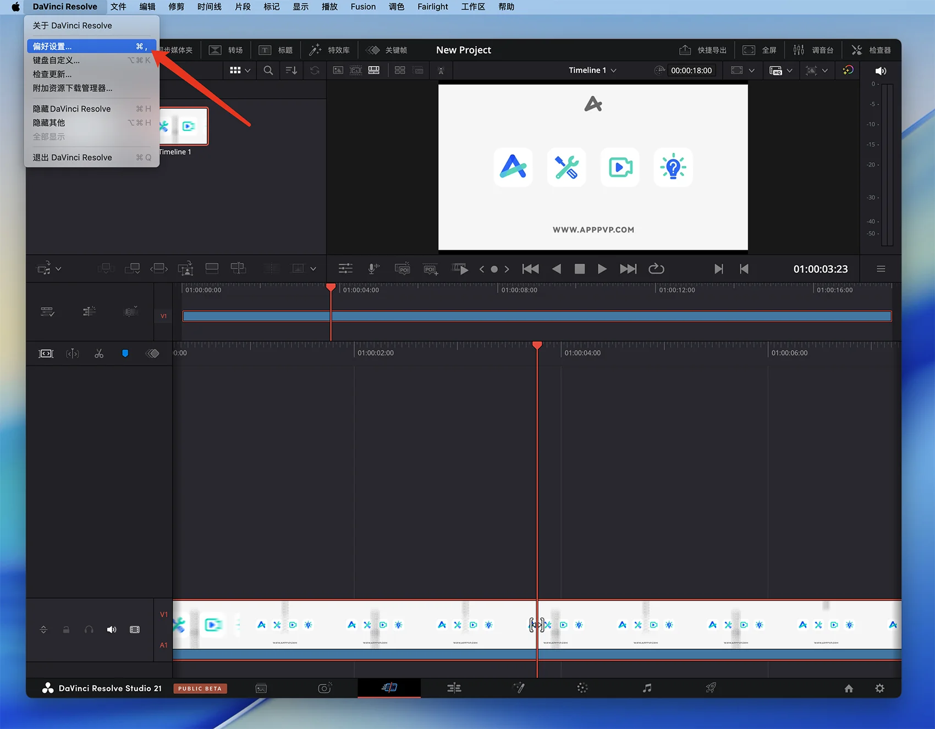The image size is (935, 729).
Task: Click the razor scissors split icon
Action: (x=99, y=354)
